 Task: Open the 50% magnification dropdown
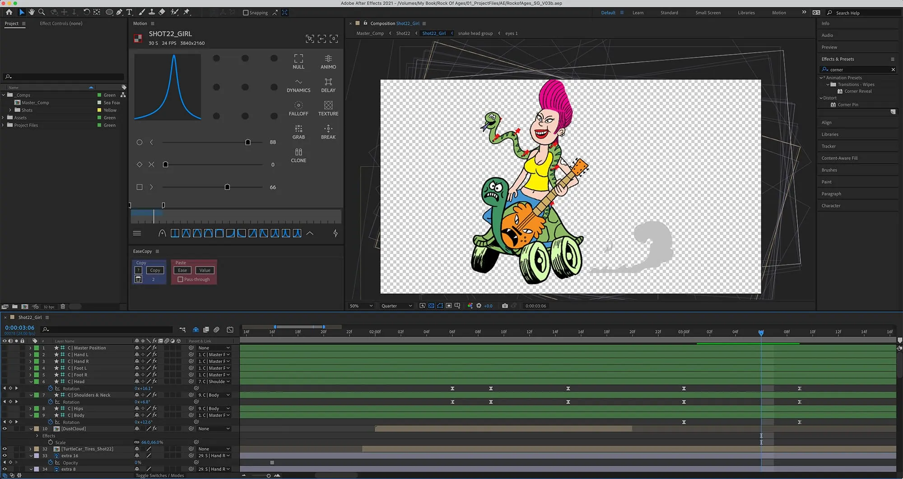(361, 306)
